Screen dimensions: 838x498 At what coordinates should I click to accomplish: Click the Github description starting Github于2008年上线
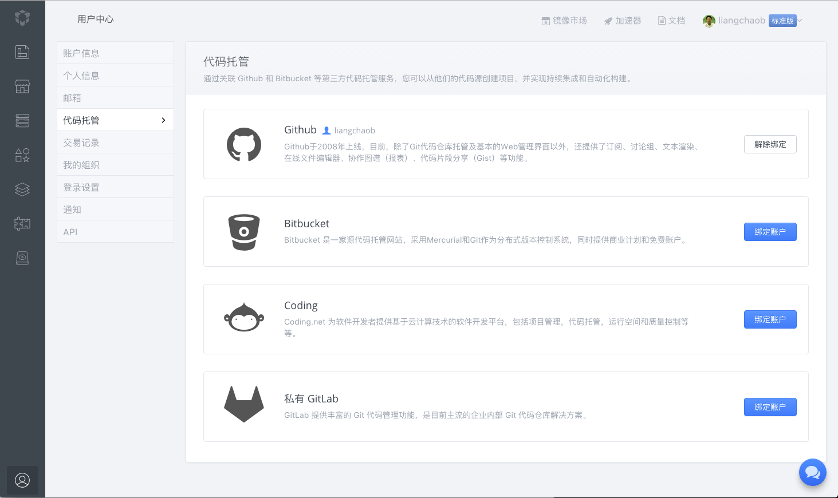[x=492, y=152]
